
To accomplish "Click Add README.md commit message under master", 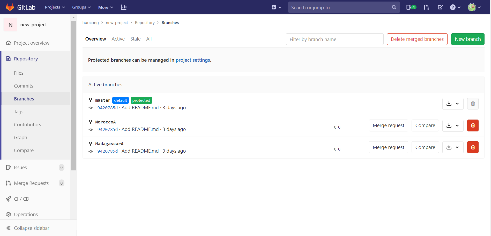I will [140, 107].
